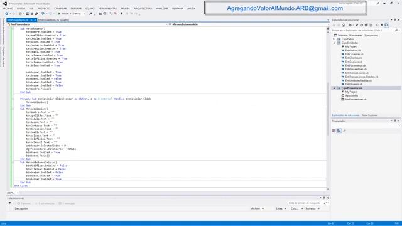Sort error list by Línea column
This screenshot has height=226, width=402.
[281, 209]
